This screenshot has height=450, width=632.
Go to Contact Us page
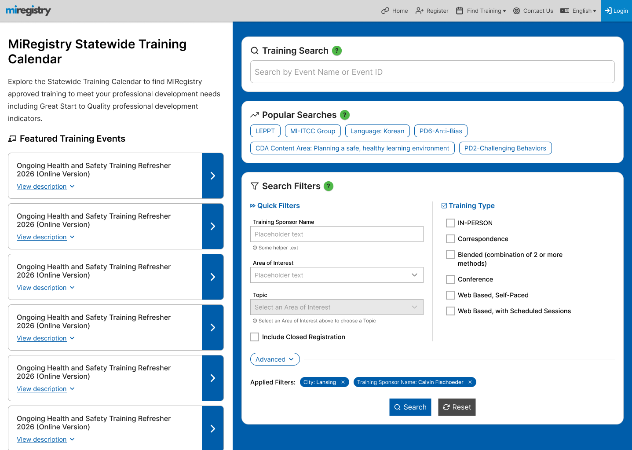533,11
